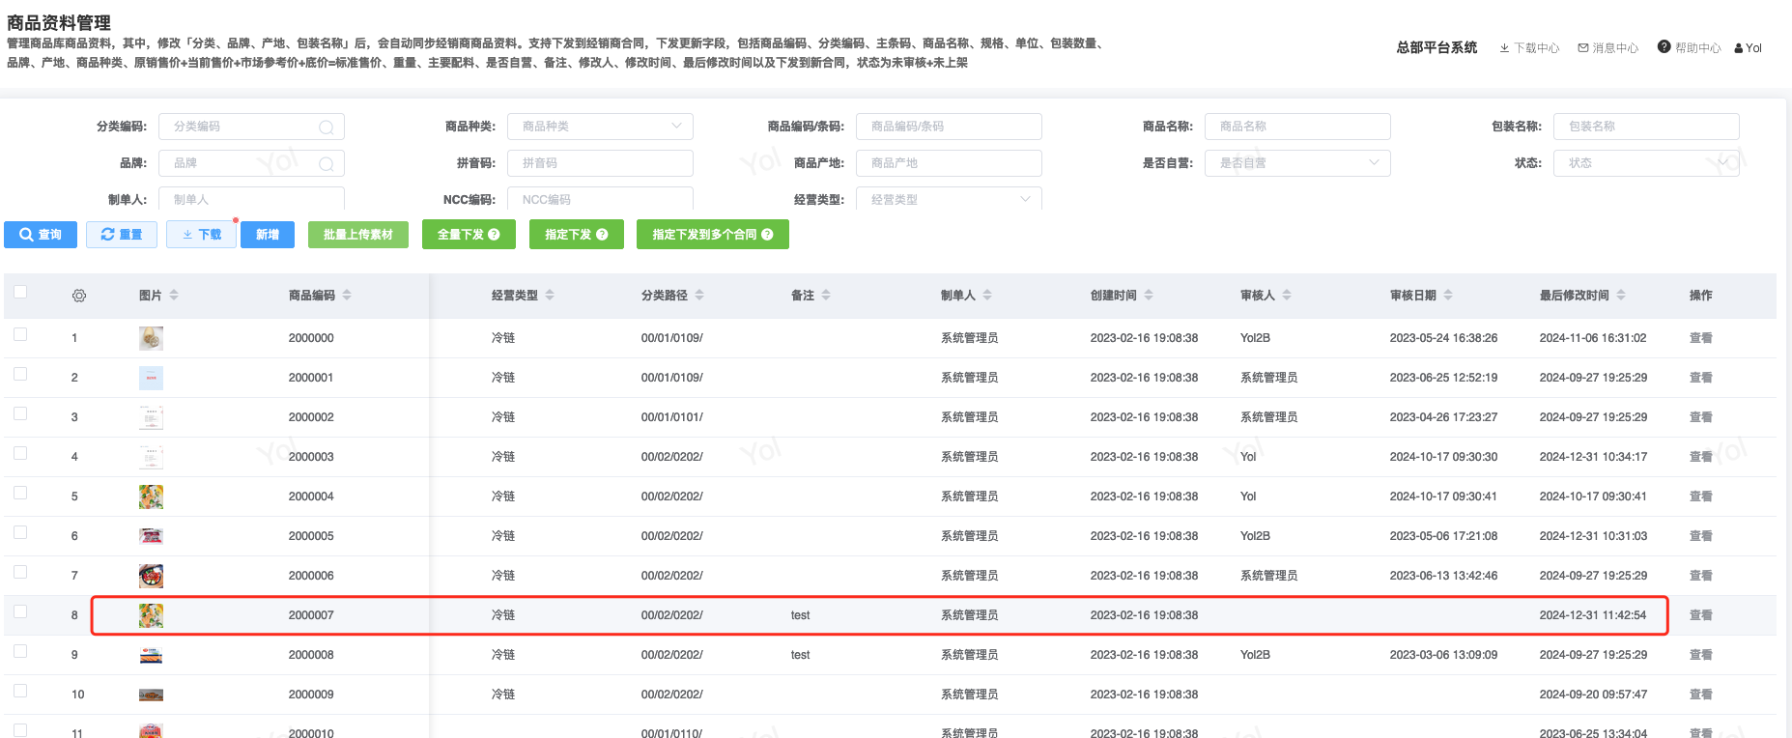The height and width of the screenshot is (738, 1792).
Task: Open 消息中心 in top header
Action: [x=1608, y=48]
